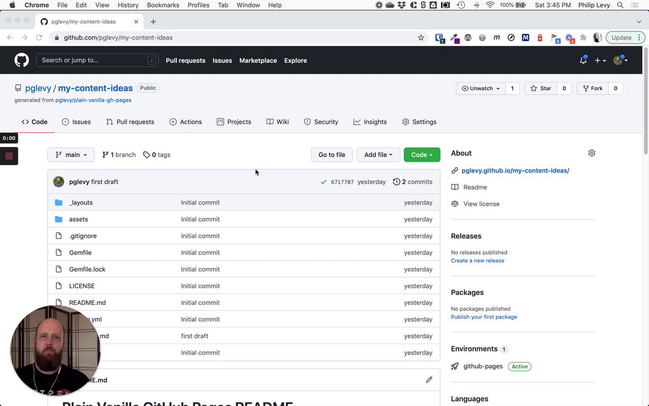Screen dimensions: 649x406
Task: Open the README.md file row
Action: click(244, 302)
